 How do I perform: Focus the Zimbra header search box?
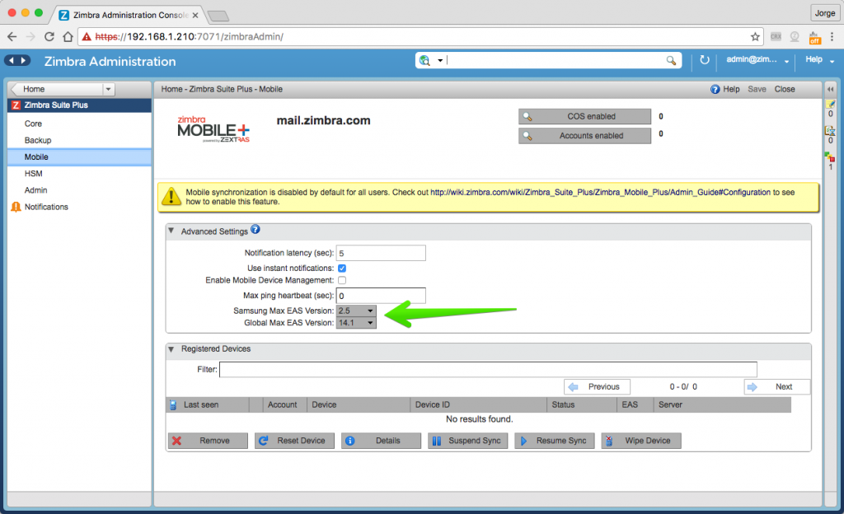pos(555,61)
